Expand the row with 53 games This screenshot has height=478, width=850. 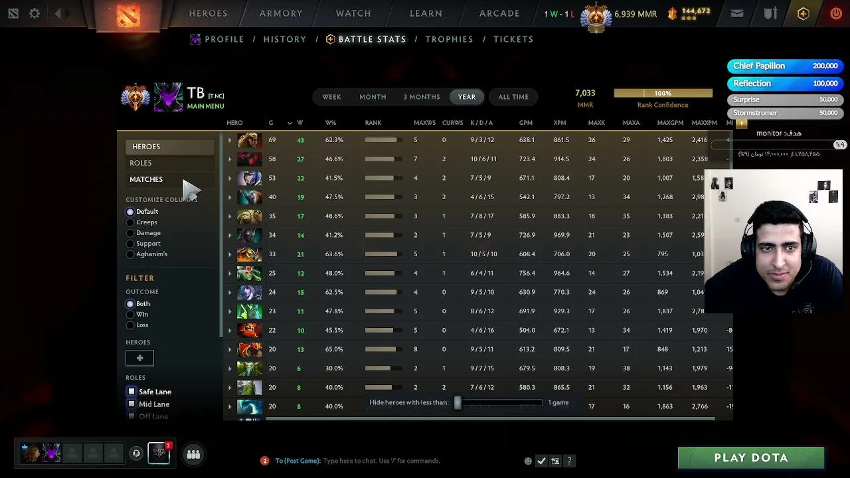click(x=230, y=178)
